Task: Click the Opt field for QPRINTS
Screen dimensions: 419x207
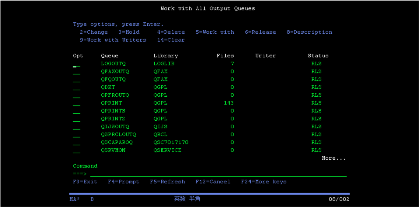Action: pos(76,111)
